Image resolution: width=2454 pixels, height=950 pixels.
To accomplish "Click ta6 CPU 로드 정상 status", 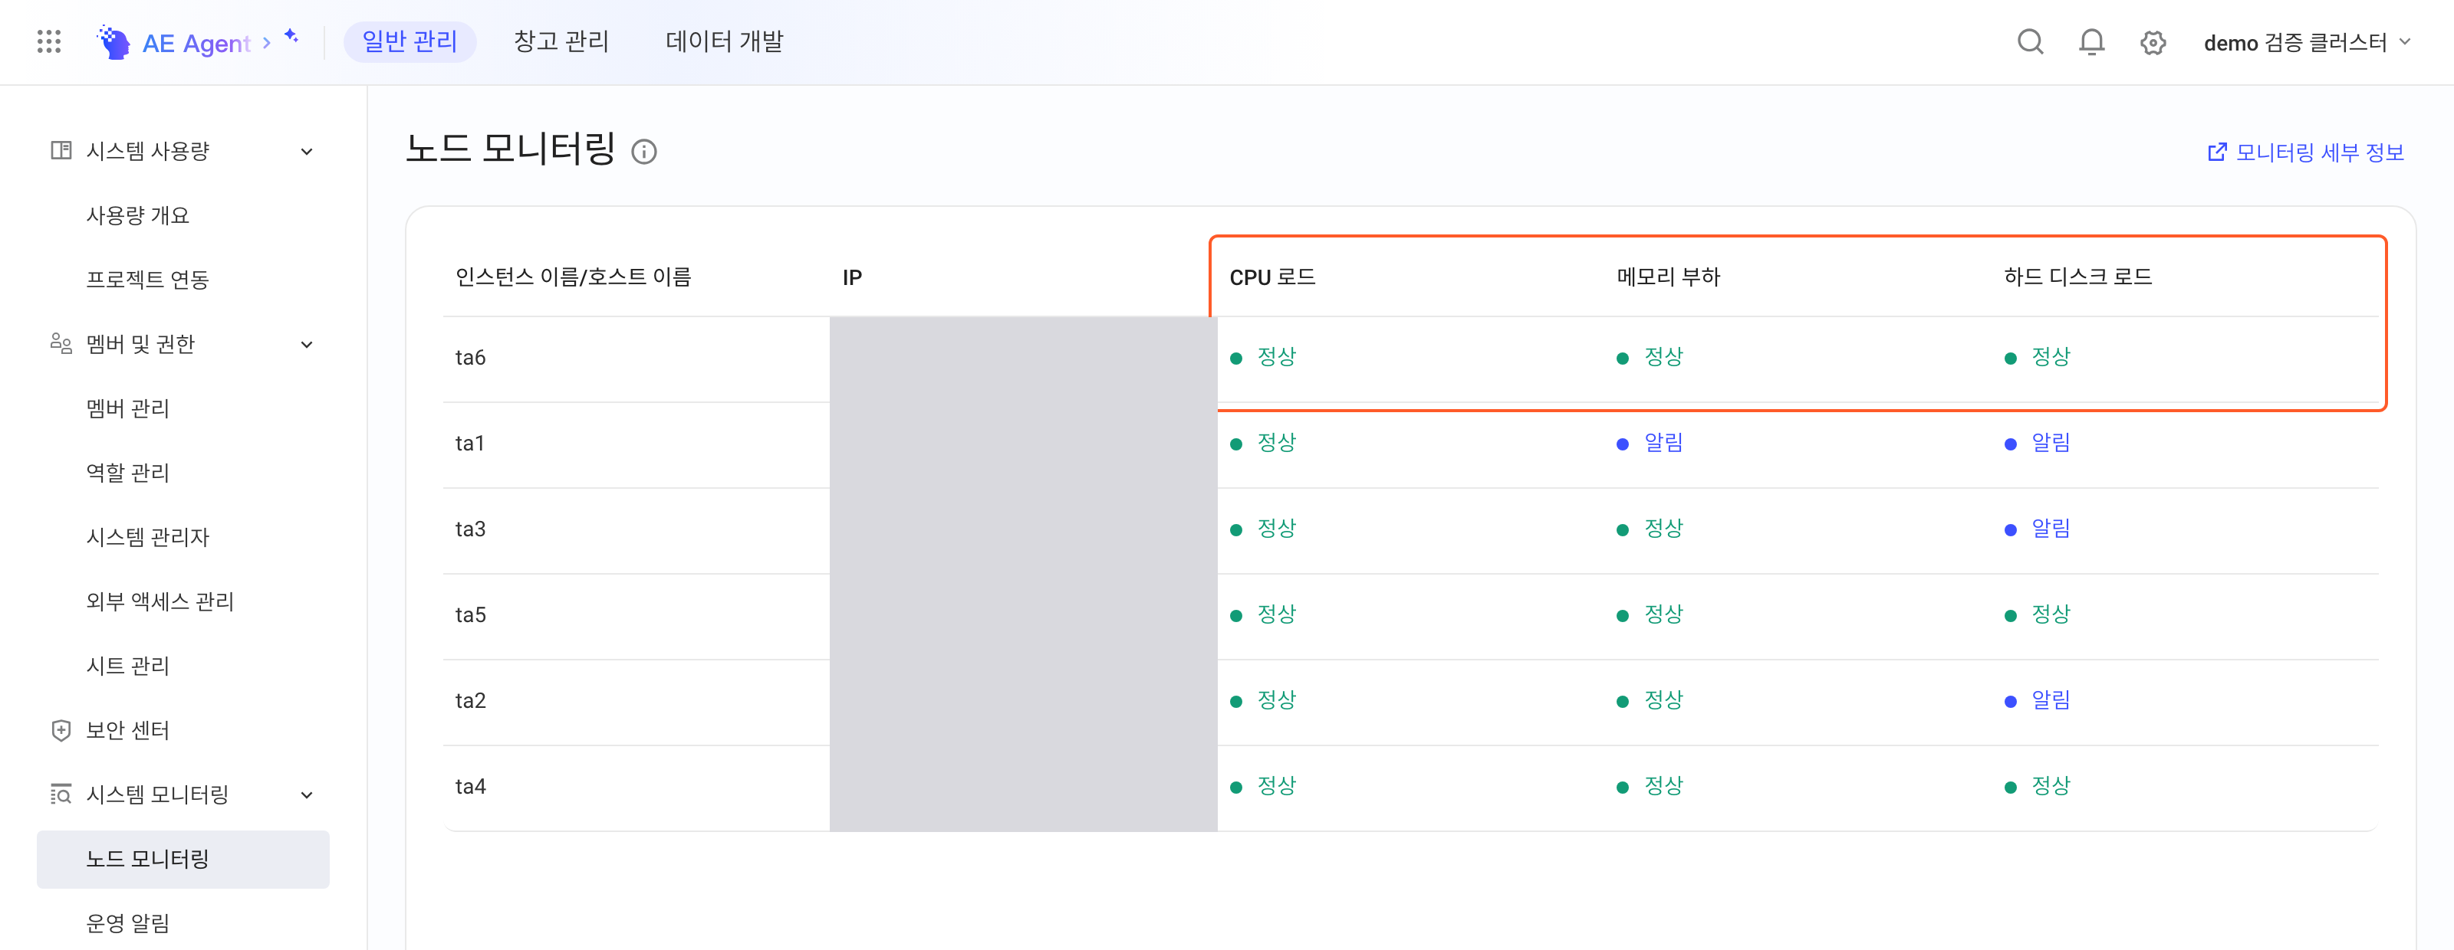I will coord(1263,357).
